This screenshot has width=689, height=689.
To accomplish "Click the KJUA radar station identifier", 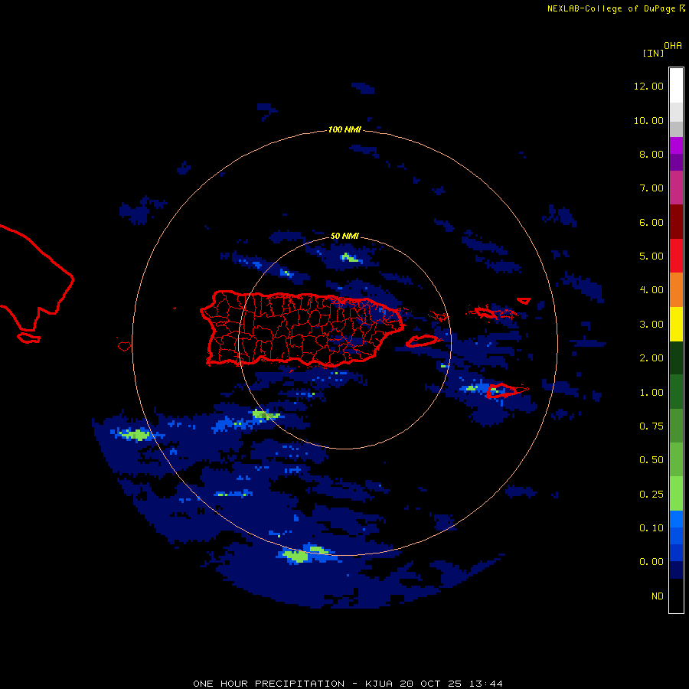I will (379, 684).
